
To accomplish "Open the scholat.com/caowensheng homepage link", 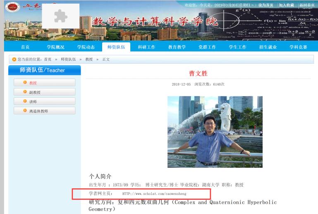I will [x=154, y=193].
